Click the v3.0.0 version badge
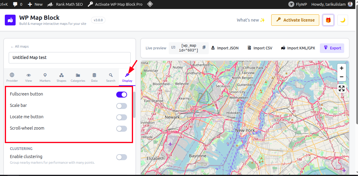The height and width of the screenshot is (176, 358). [98, 20]
